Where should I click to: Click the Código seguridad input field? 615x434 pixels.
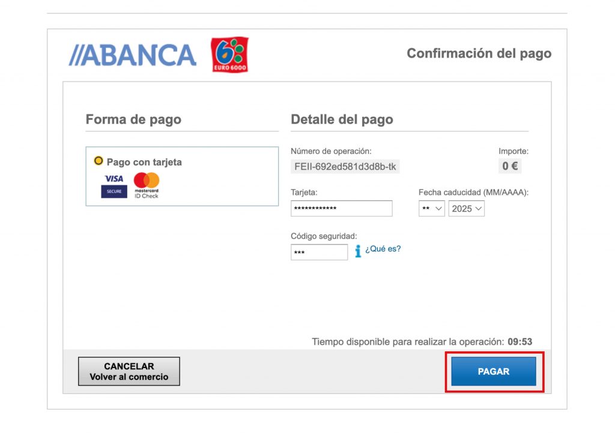pyautogui.click(x=319, y=252)
